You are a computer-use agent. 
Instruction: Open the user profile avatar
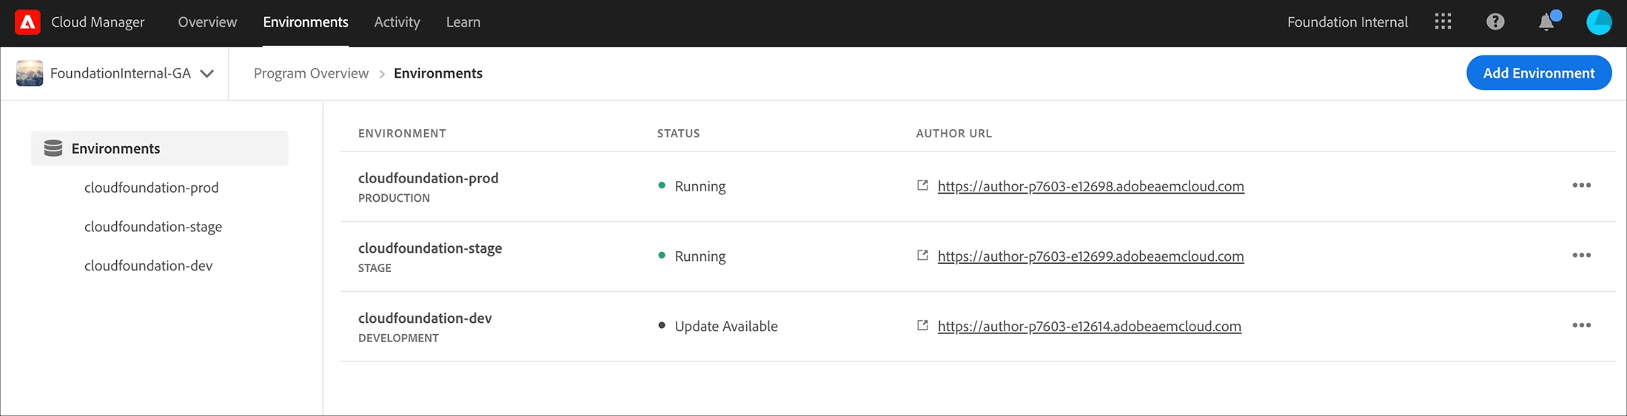pos(1599,22)
